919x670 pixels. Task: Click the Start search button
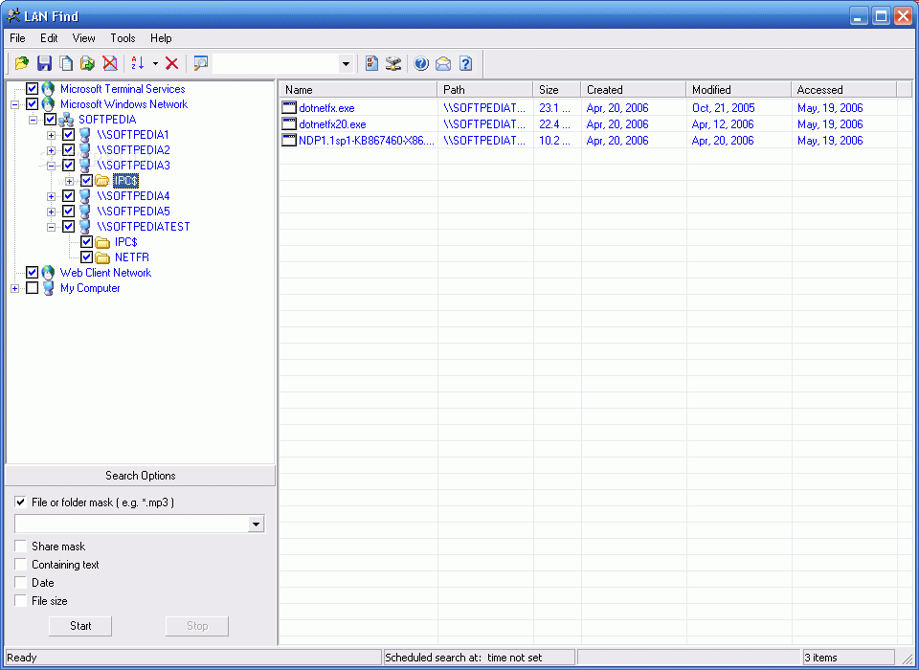(x=80, y=625)
